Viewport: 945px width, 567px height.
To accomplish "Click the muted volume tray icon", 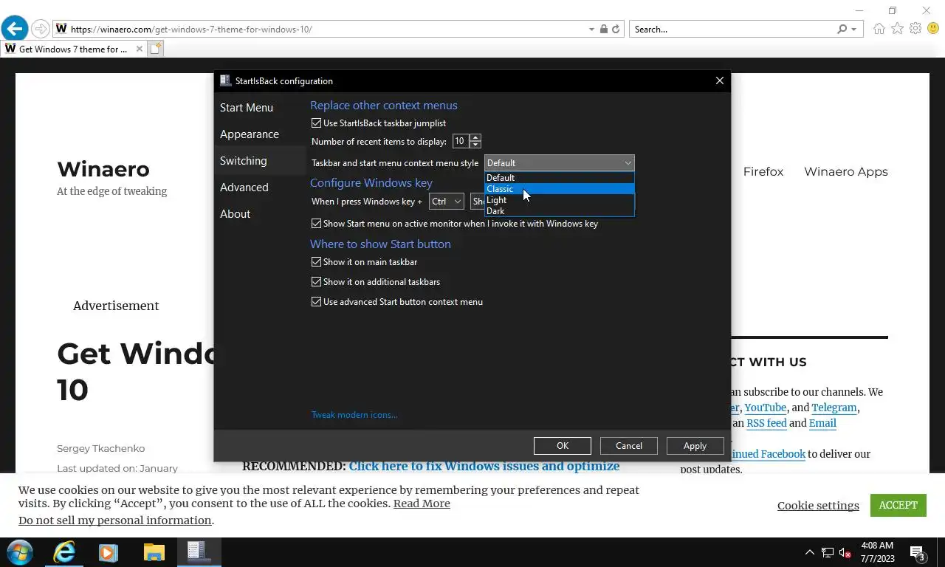I will point(845,552).
